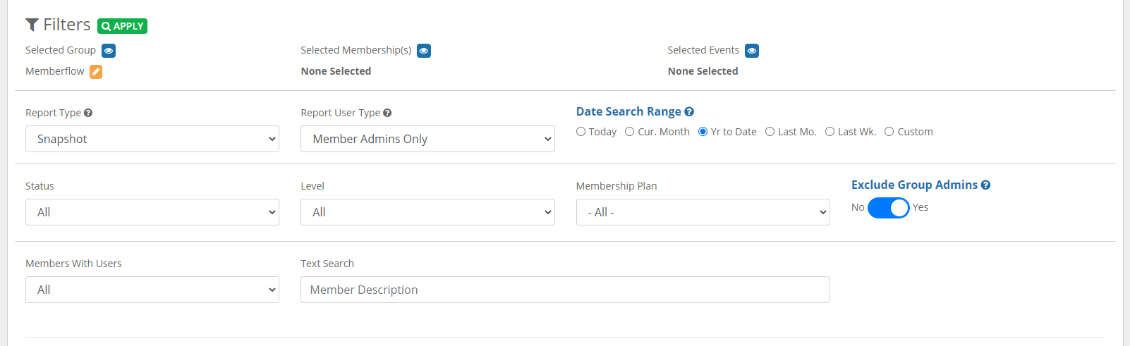Image resolution: width=1130 pixels, height=346 pixels.
Task: Select the Today date range option
Action: point(581,132)
